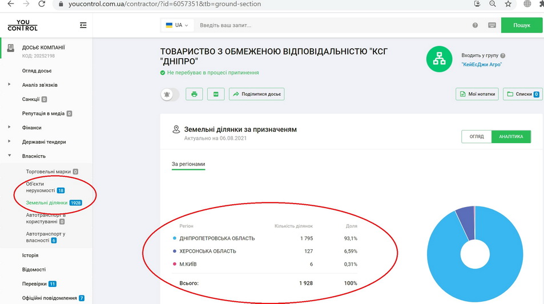Open Мої нотатки button
Image resolution: width=544 pixels, height=304 pixels.
(477, 94)
